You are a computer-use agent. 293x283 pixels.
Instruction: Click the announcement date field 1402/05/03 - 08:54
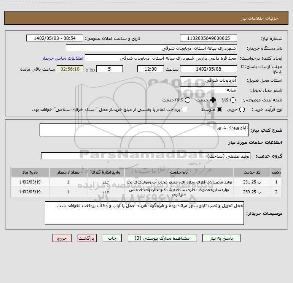pyautogui.click(x=54, y=38)
